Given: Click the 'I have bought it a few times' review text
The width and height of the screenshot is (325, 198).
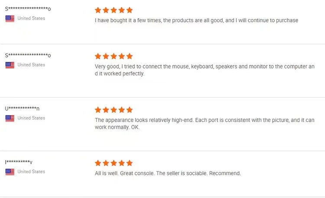Looking at the screenshot, I should [196, 20].
